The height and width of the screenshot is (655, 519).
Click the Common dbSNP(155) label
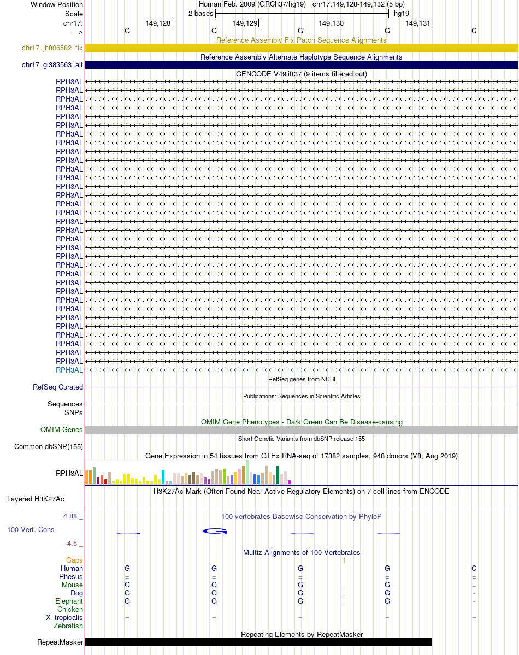(49, 446)
